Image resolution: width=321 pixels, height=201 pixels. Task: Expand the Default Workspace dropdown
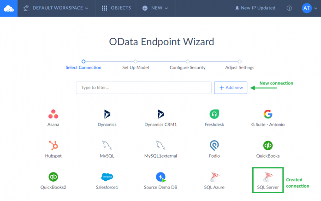[55, 8]
